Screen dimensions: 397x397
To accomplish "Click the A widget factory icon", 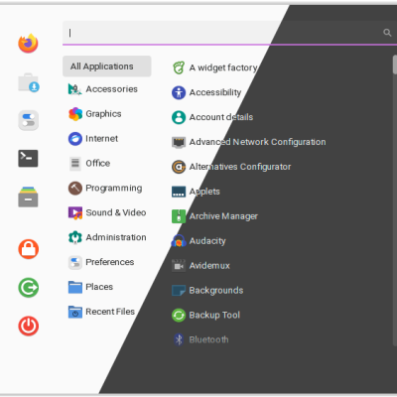I will [179, 67].
